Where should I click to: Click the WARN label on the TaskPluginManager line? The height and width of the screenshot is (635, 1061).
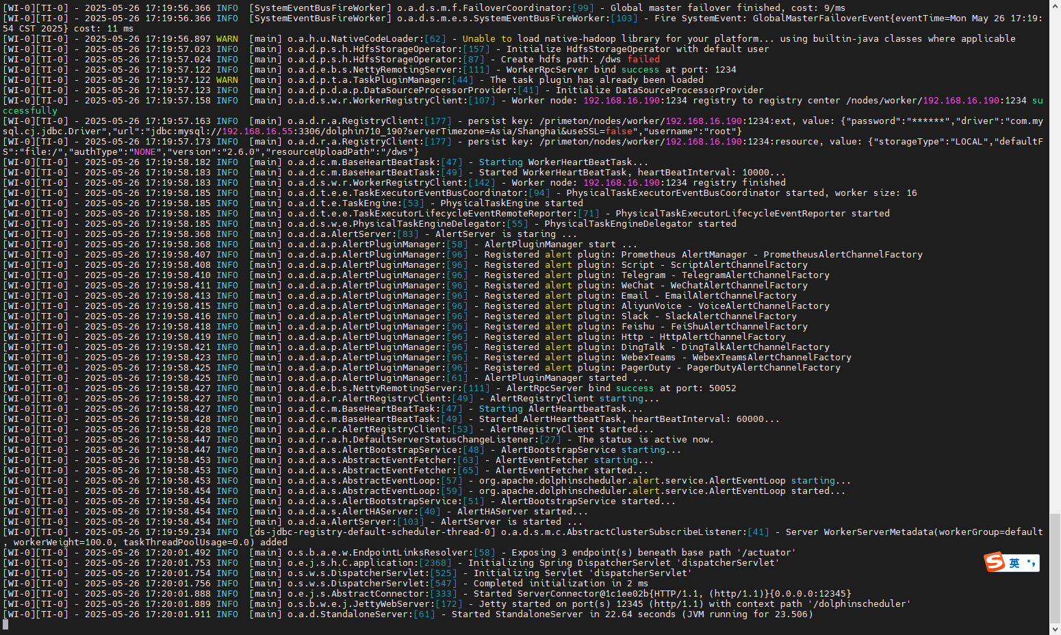227,80
